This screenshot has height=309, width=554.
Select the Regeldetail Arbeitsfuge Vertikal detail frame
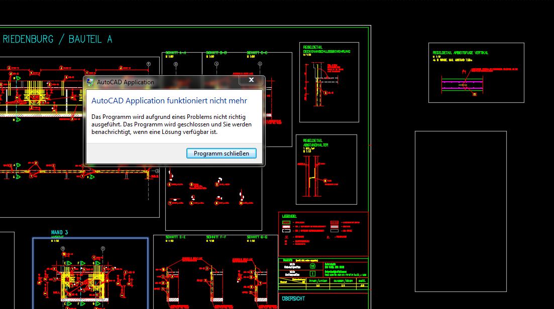coord(476,73)
